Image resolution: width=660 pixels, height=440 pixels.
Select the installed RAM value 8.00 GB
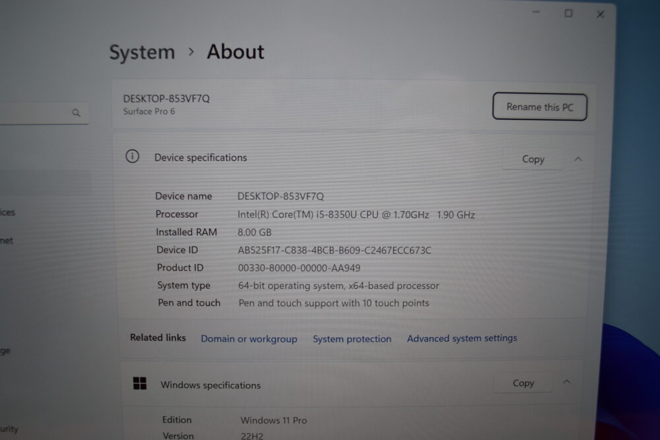pyautogui.click(x=254, y=232)
